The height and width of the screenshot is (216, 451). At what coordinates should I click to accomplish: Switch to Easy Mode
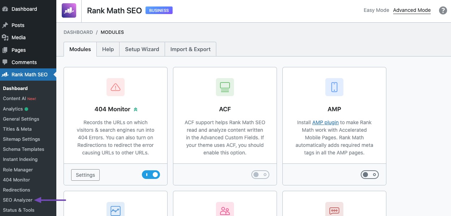tap(376, 10)
